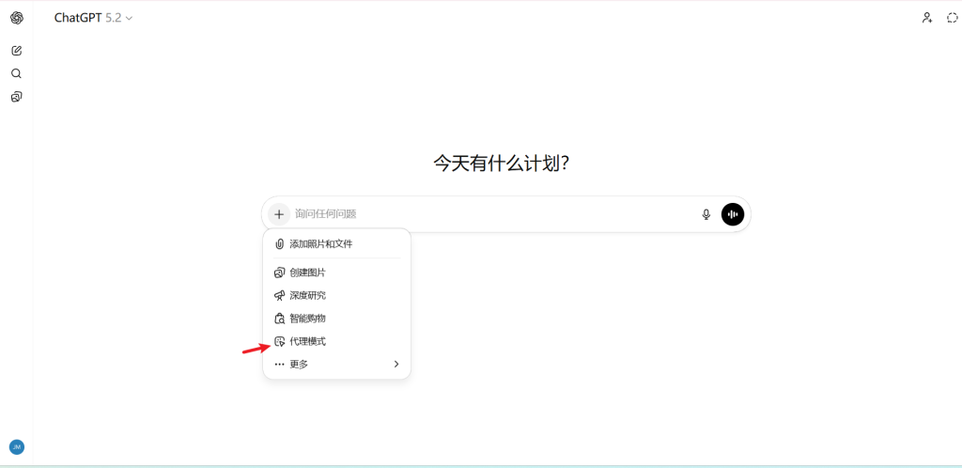
Task: Select 代理模式 from the menu
Action: point(337,342)
